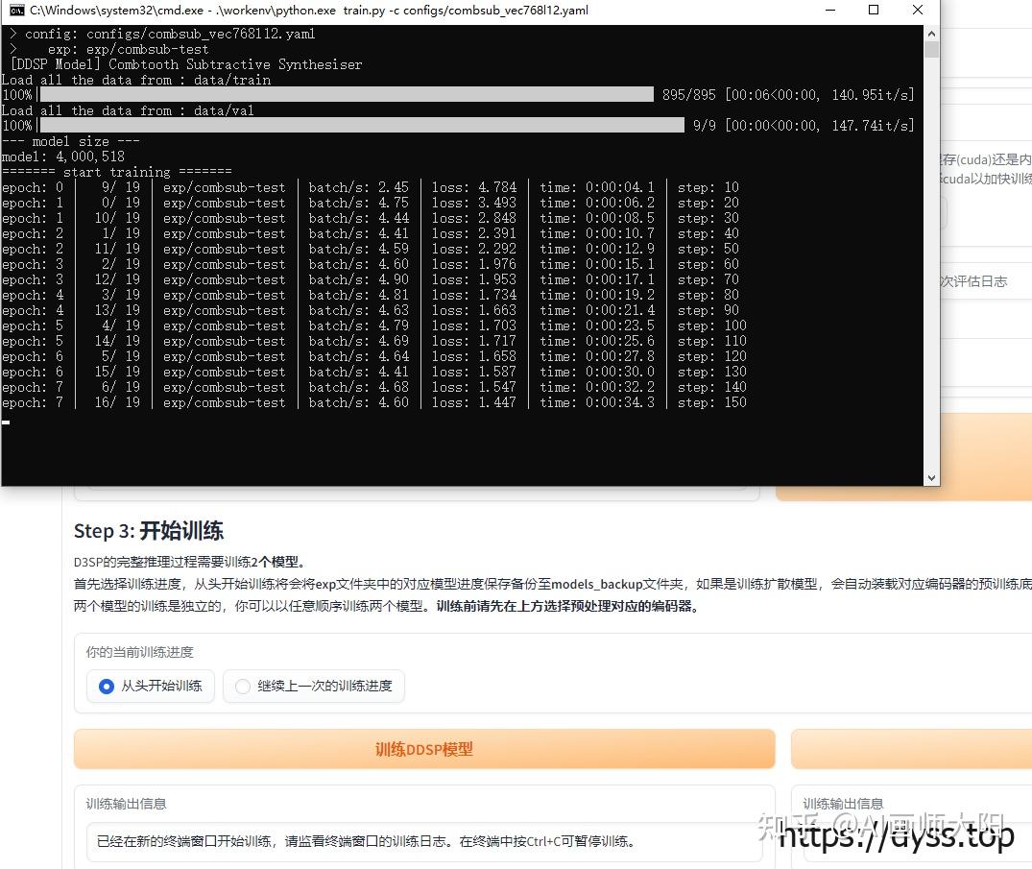Image resolution: width=1032 pixels, height=869 pixels.
Task: Minimize the command prompt window
Action: pos(831,10)
